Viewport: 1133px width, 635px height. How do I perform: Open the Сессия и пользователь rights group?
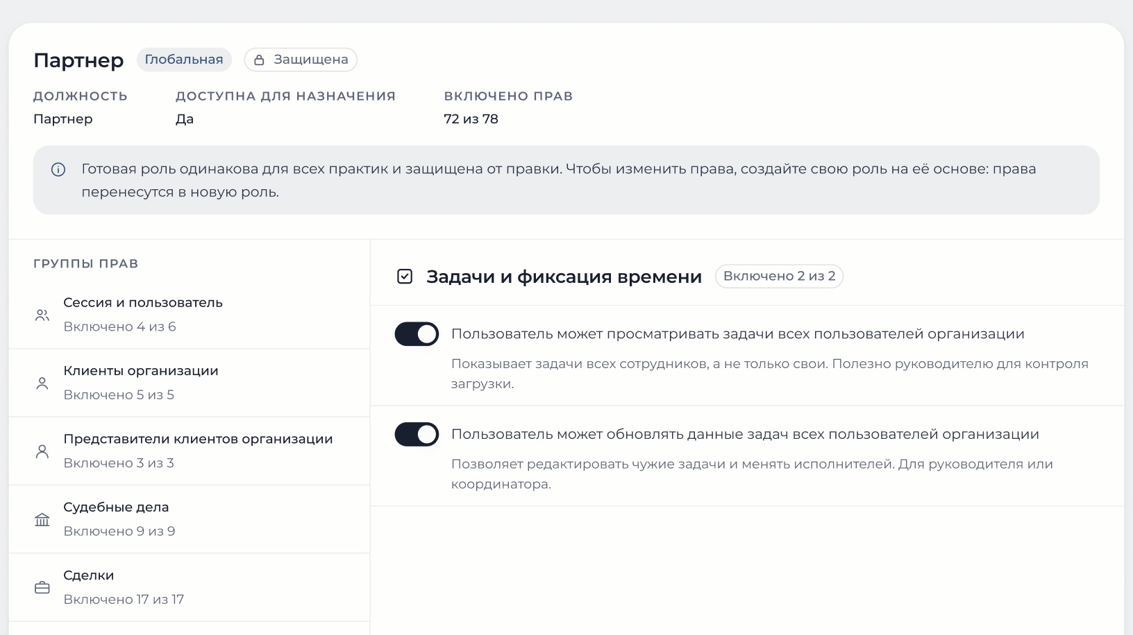[x=189, y=315]
